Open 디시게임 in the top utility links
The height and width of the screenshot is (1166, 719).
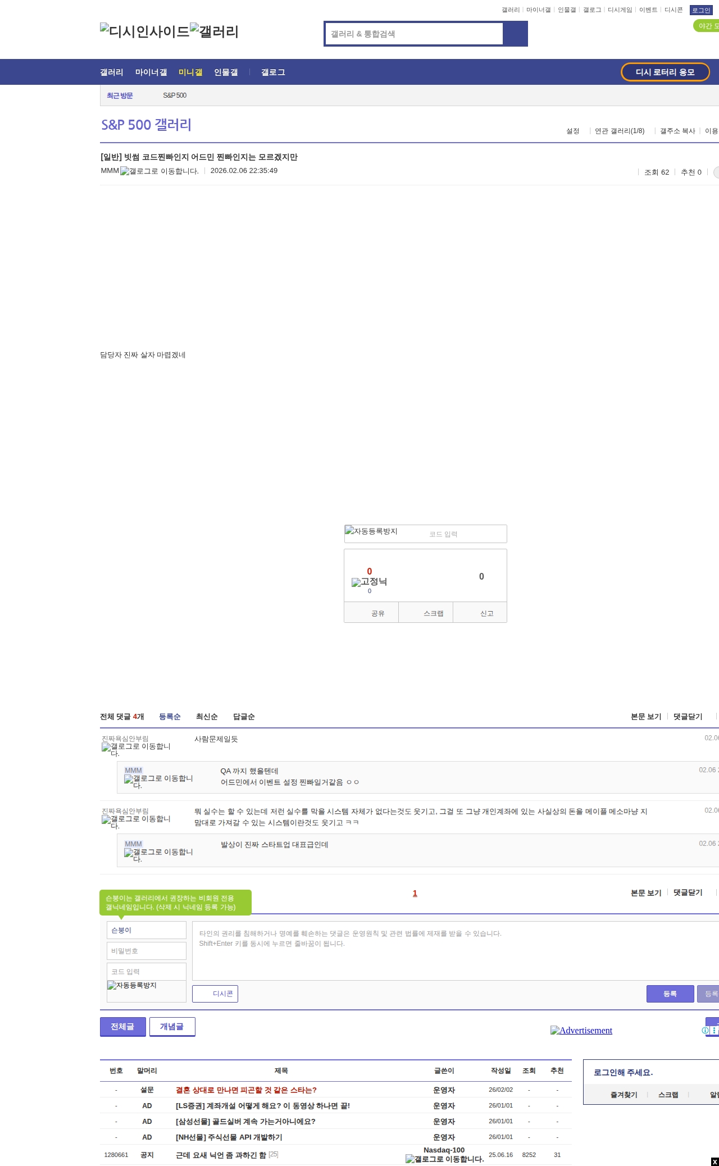click(620, 10)
